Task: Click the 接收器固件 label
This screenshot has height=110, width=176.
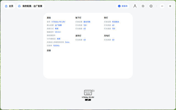Action: point(51,35)
